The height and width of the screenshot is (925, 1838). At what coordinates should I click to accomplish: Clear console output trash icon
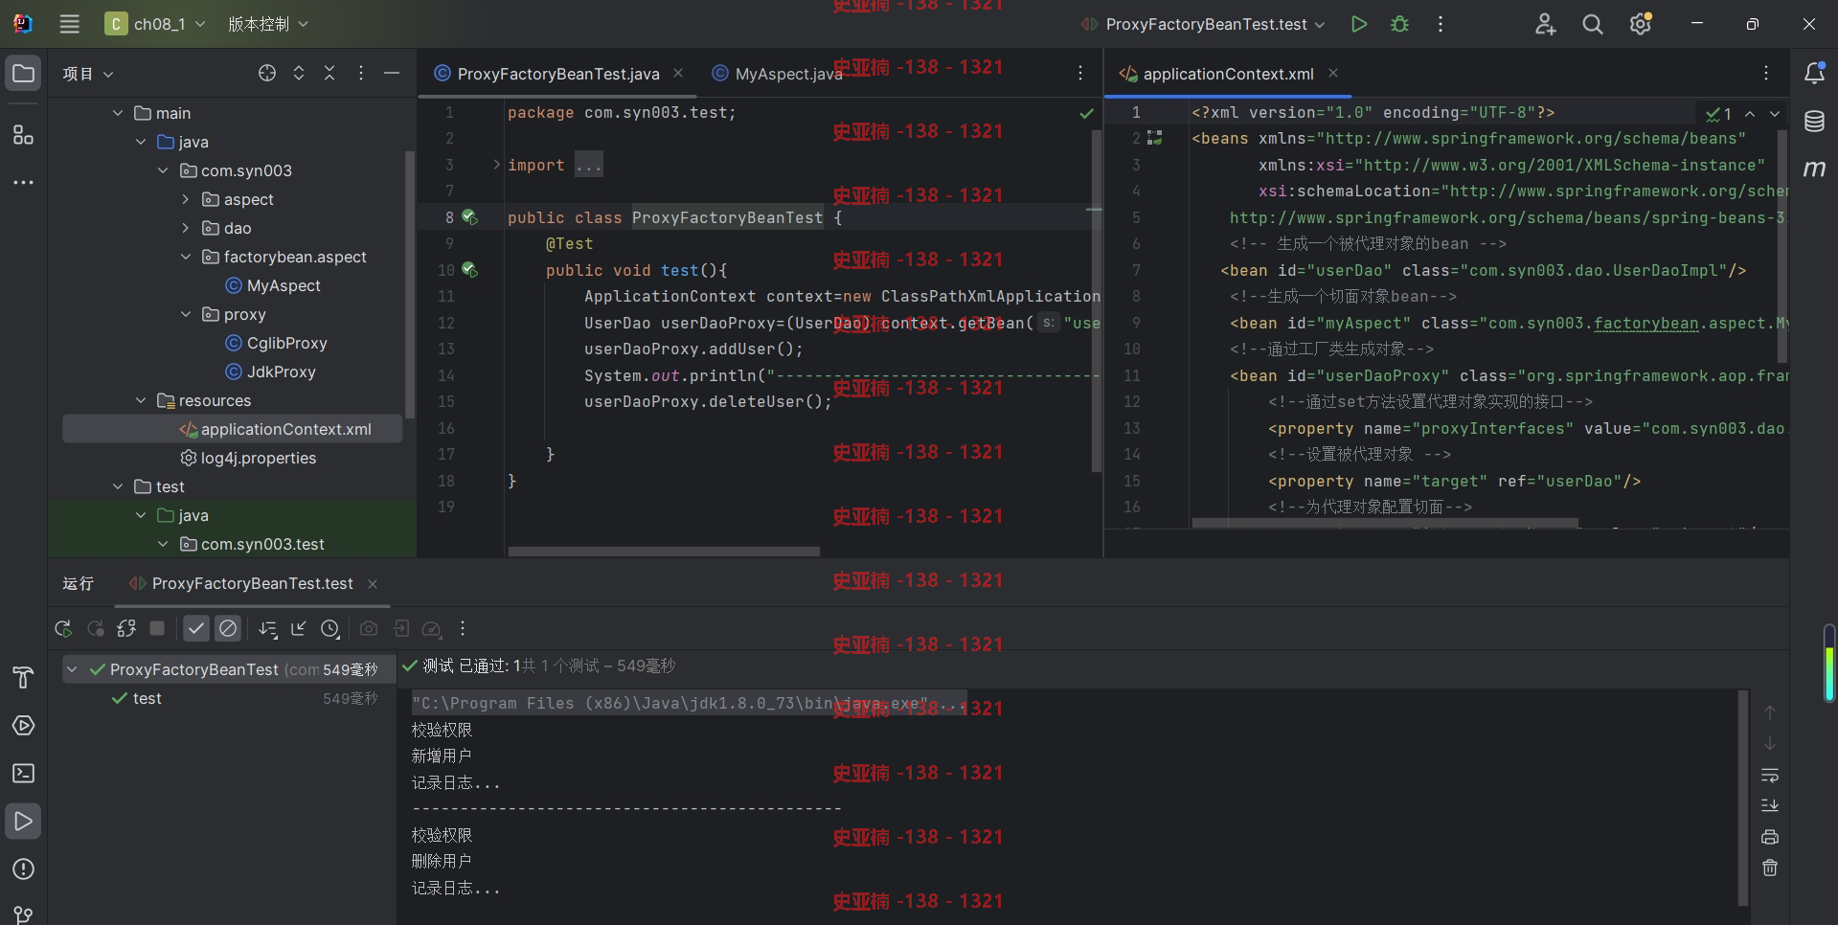coord(1770,868)
